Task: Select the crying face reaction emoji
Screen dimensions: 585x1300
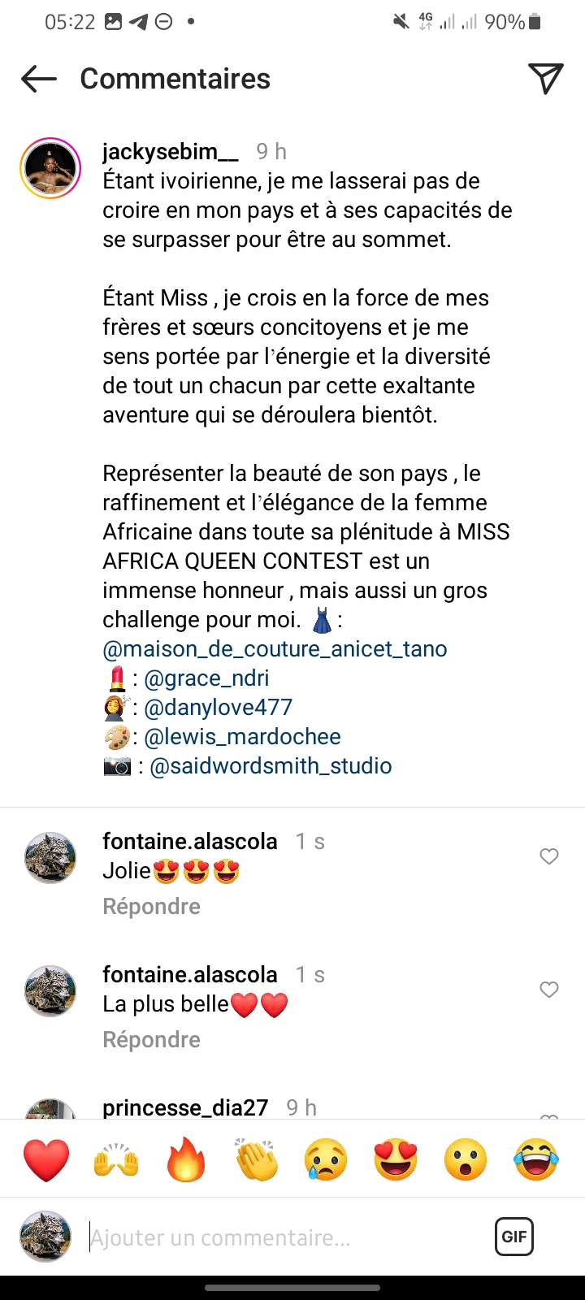Action: coord(326,1159)
